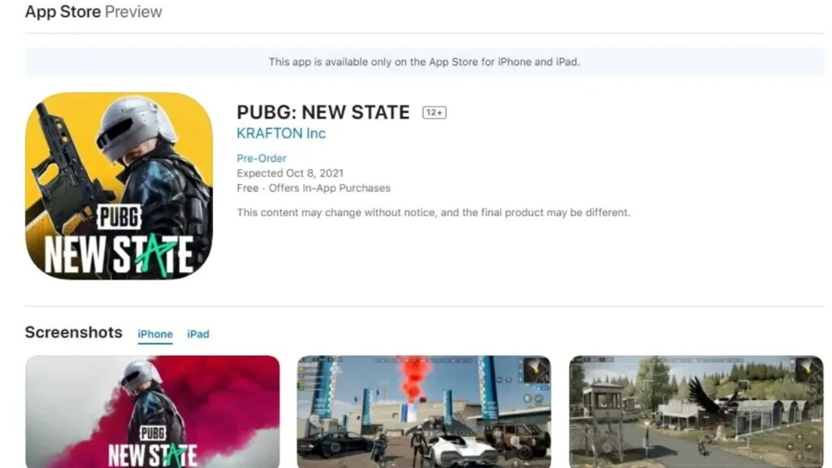Screen dimensions: 832x468
Task: Open the screenshot with the white sports car
Action: click(423, 412)
